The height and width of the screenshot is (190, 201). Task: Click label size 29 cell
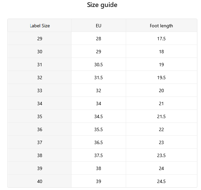point(40,39)
